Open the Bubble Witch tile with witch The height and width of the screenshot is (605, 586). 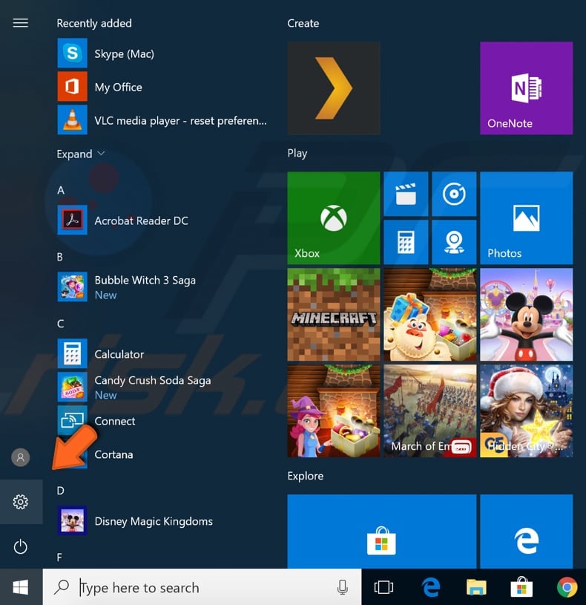tap(334, 411)
